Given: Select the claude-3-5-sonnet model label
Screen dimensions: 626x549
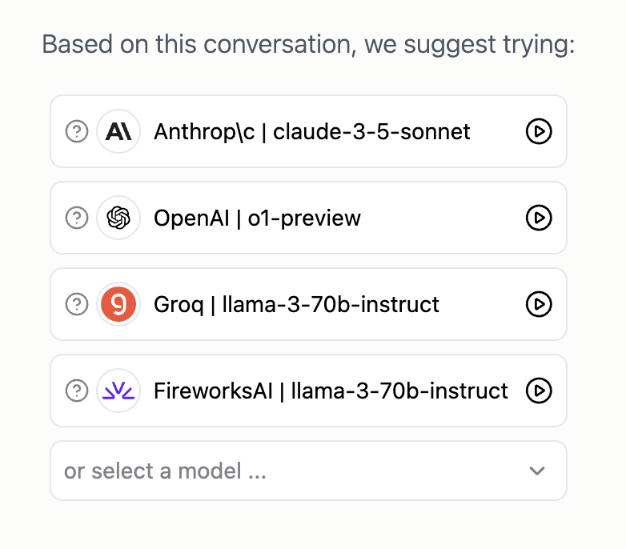Looking at the screenshot, I should pyautogui.click(x=371, y=131).
